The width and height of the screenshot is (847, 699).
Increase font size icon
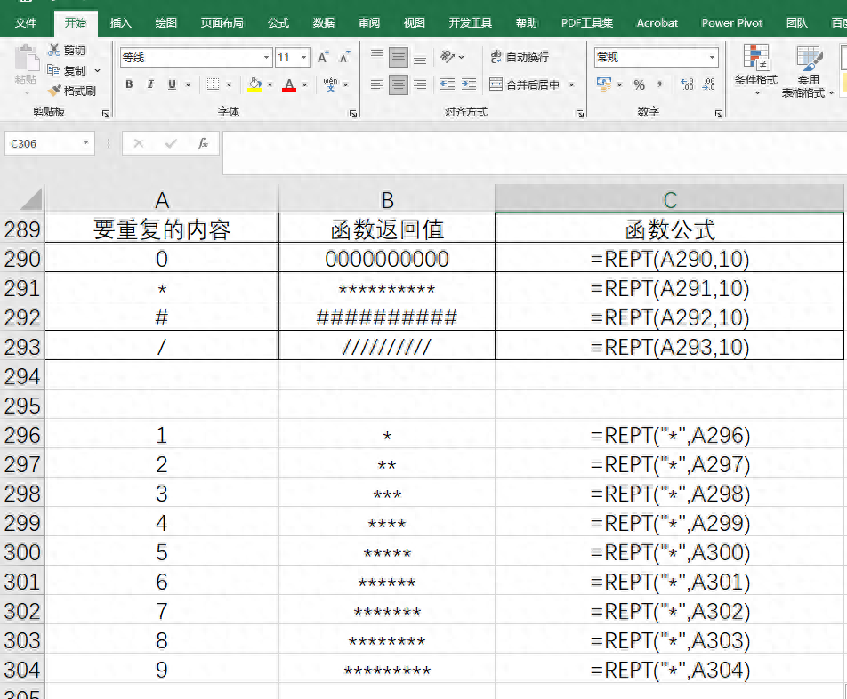[x=323, y=57]
